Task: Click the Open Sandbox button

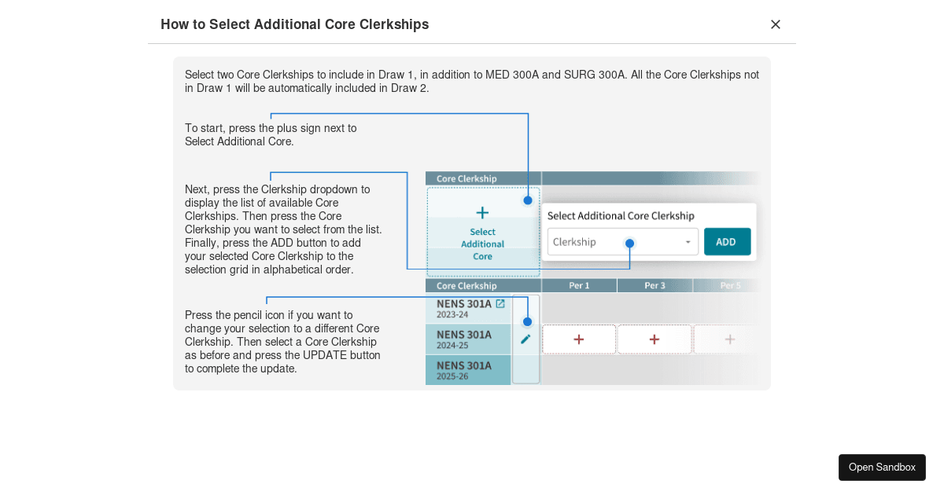Action: (882, 467)
